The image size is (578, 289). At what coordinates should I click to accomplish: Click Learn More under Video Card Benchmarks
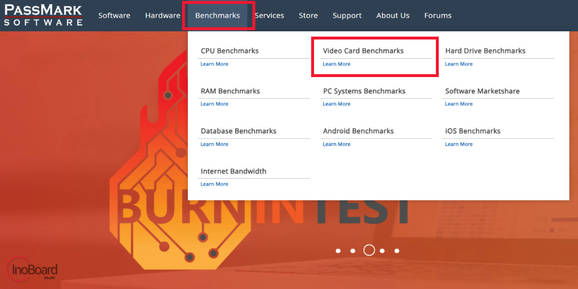[337, 64]
